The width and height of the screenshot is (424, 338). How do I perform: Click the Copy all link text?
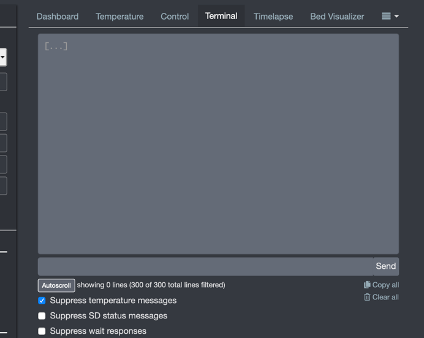(385, 285)
